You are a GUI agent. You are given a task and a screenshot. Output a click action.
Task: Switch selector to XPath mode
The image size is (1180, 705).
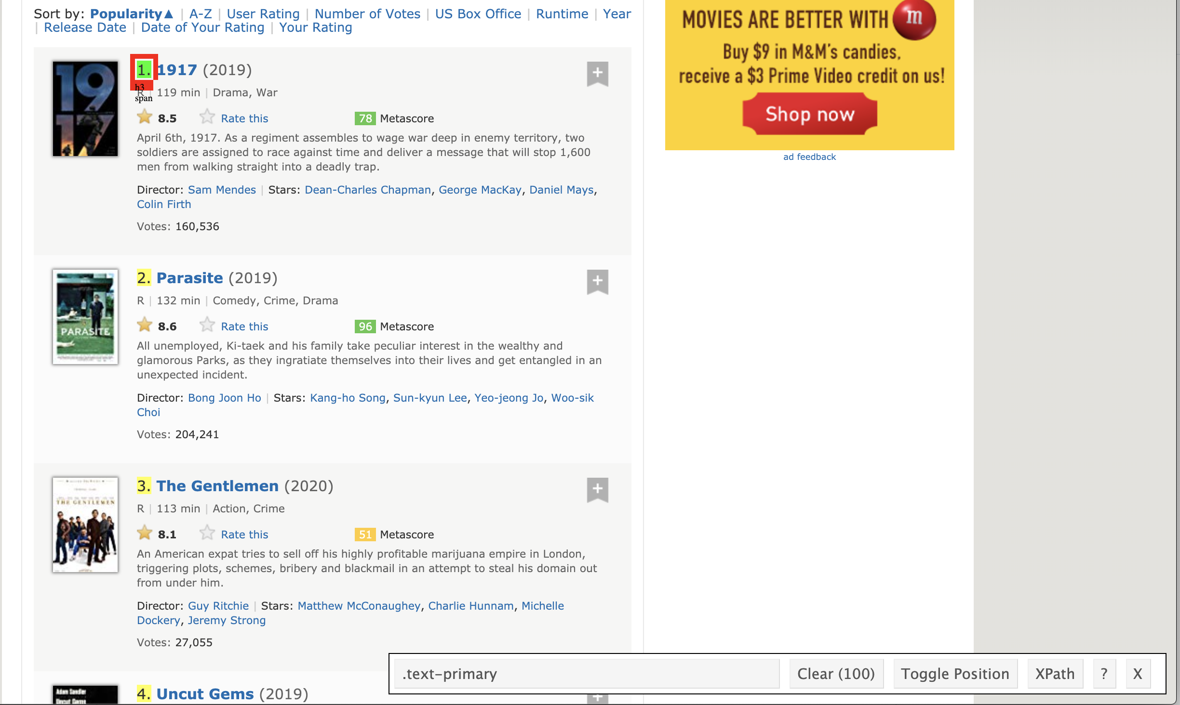[1055, 674]
